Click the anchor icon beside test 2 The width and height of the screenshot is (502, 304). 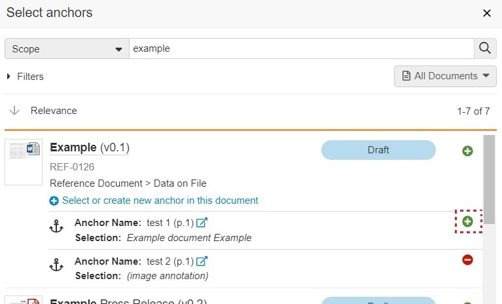click(56, 265)
